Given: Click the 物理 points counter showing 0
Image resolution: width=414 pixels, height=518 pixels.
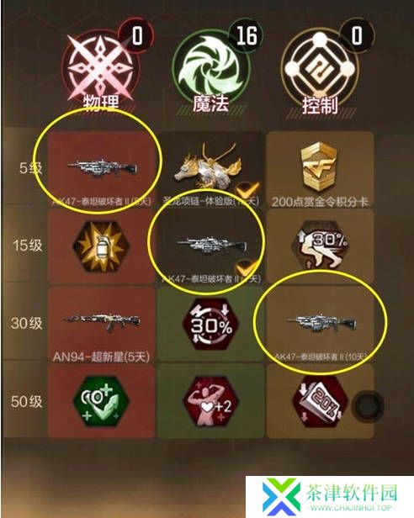Looking at the screenshot, I should point(137,35).
